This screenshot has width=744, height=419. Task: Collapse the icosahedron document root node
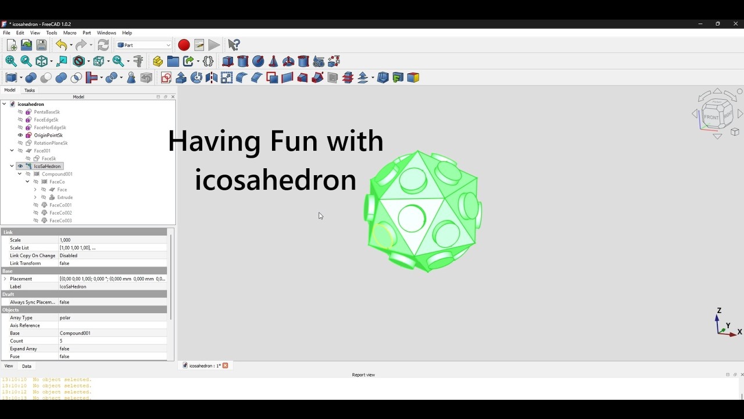tap(4, 104)
